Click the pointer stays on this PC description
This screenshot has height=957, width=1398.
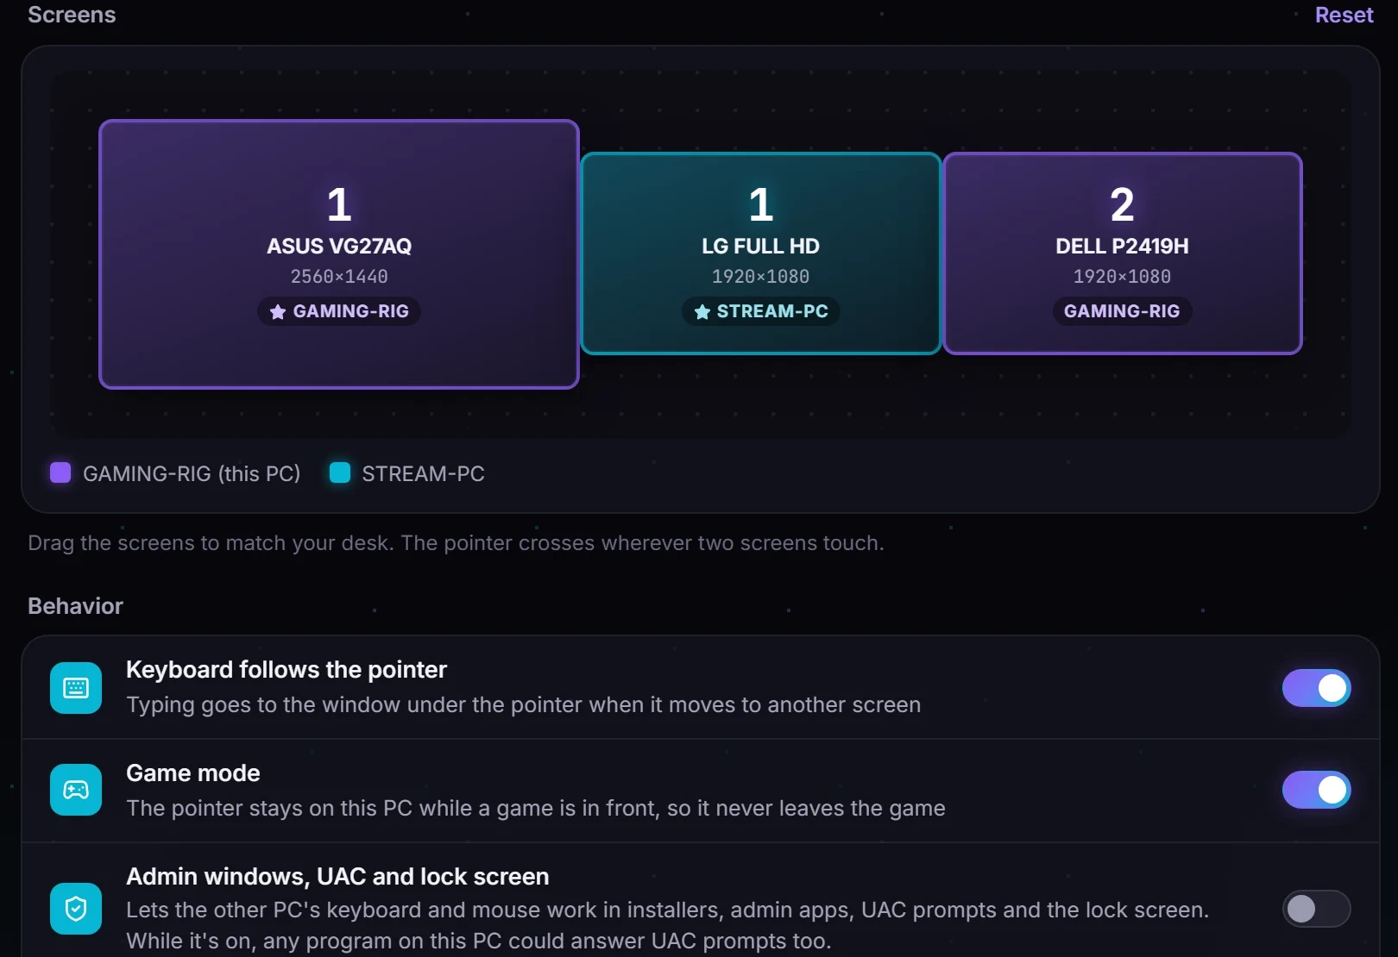point(536,809)
